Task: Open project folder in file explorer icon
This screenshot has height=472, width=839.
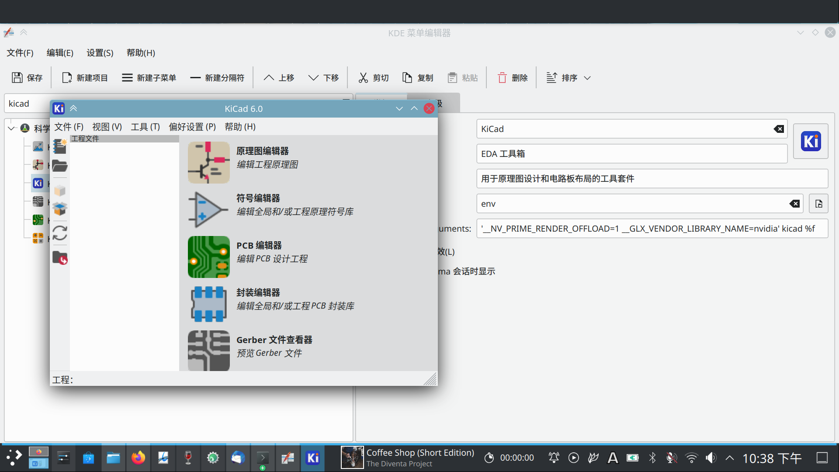Action: pyautogui.click(x=60, y=258)
